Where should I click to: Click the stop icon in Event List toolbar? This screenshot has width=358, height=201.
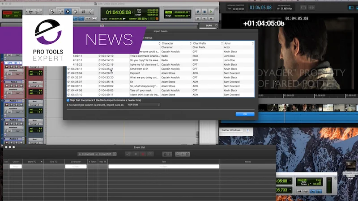pyautogui.click(x=136, y=154)
